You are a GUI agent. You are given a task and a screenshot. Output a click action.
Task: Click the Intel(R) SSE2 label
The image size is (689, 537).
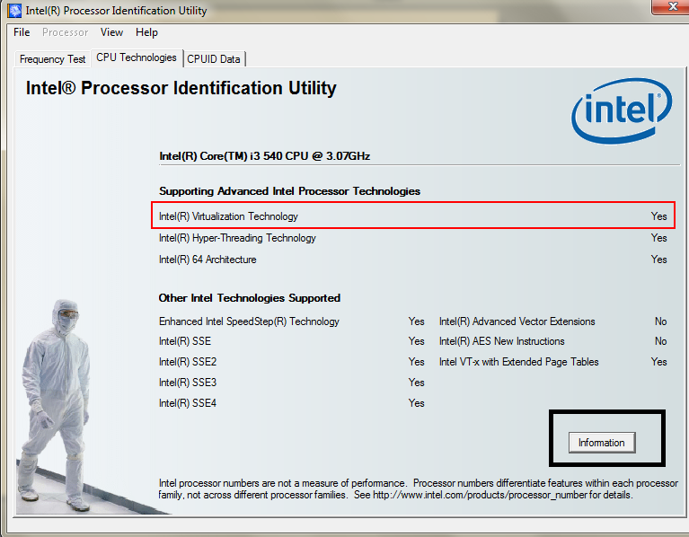188,362
